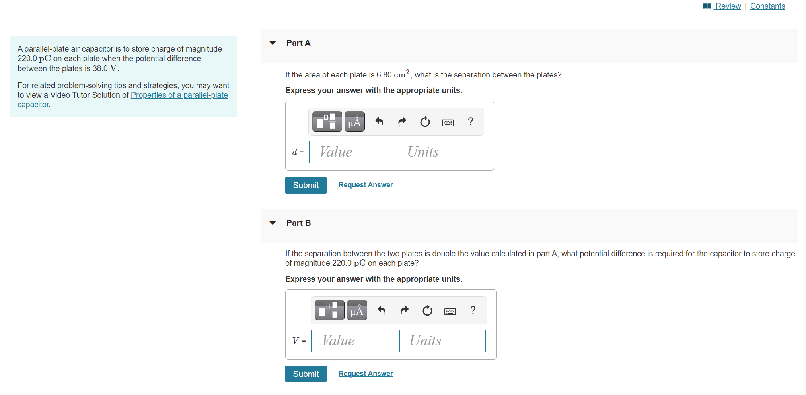Click the Value input field in Part A
Screen dimensions: 806x395
[352, 152]
